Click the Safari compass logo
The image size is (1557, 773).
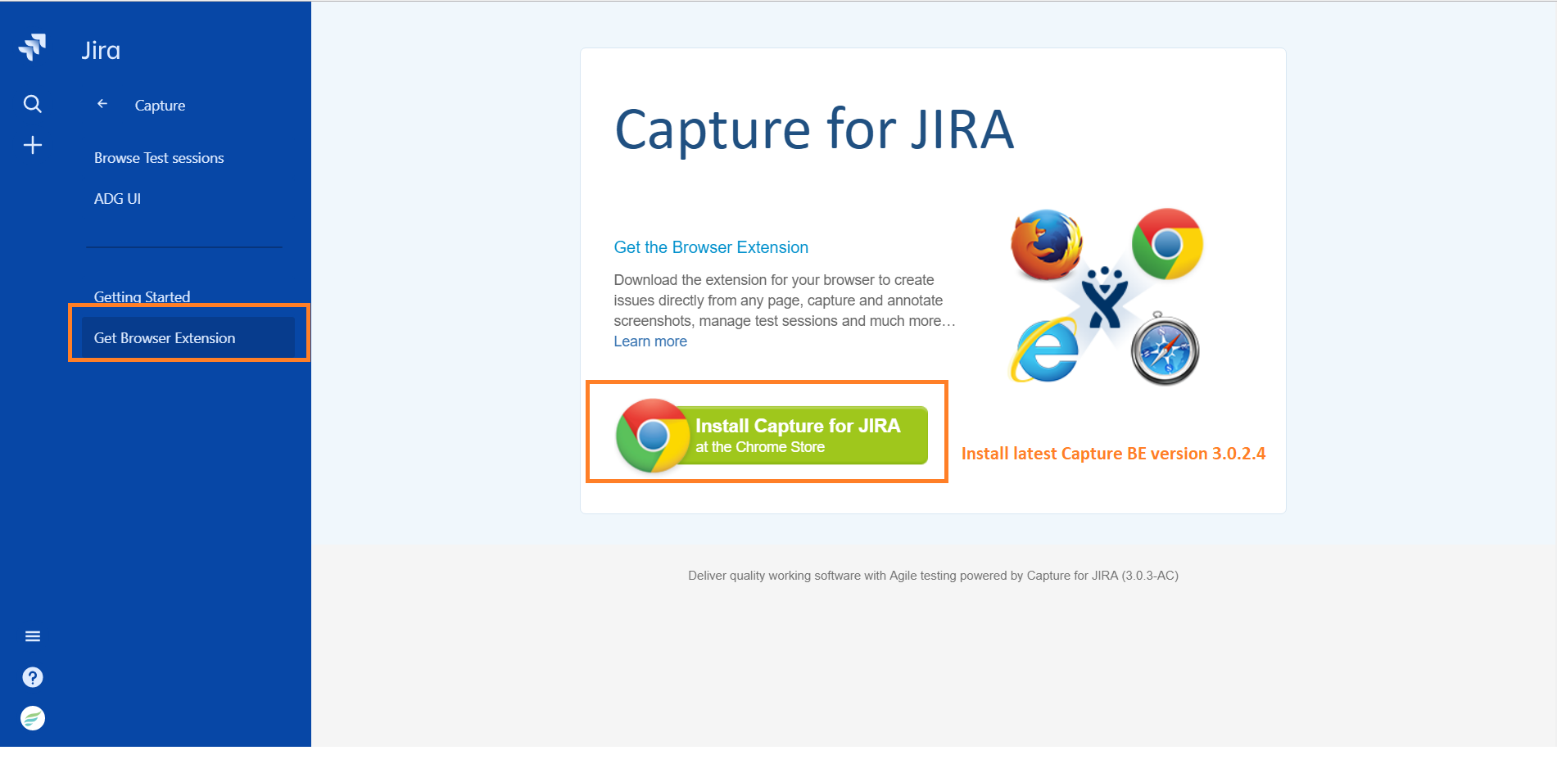tap(1165, 349)
